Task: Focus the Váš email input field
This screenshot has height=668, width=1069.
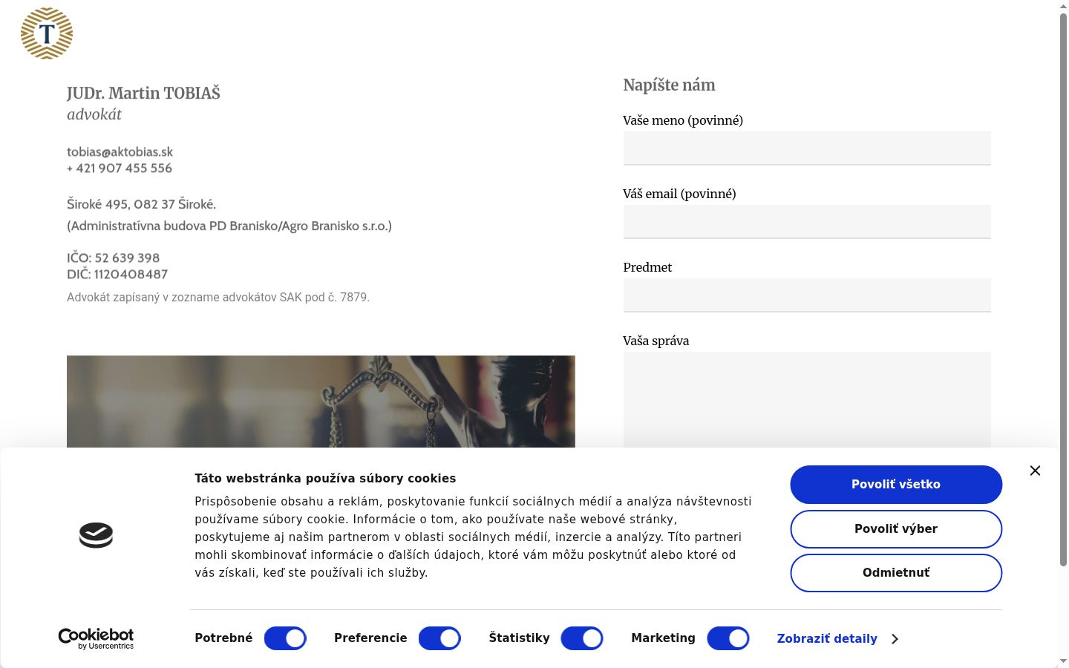Action: coord(807,222)
